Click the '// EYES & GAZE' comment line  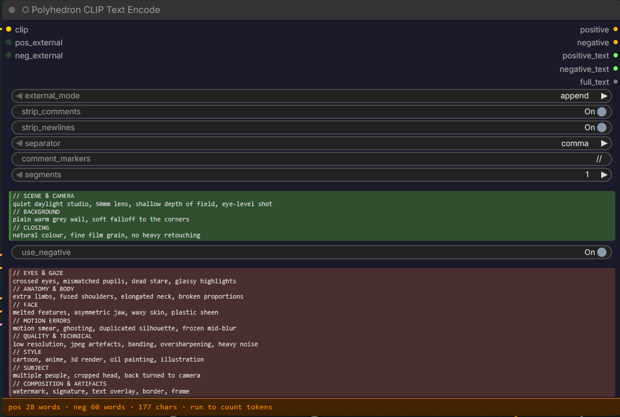[38, 273]
